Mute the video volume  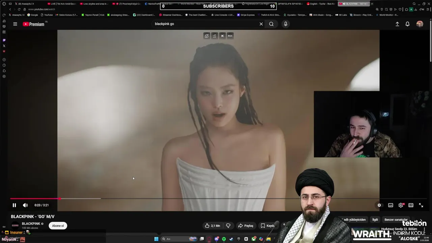pos(25,205)
